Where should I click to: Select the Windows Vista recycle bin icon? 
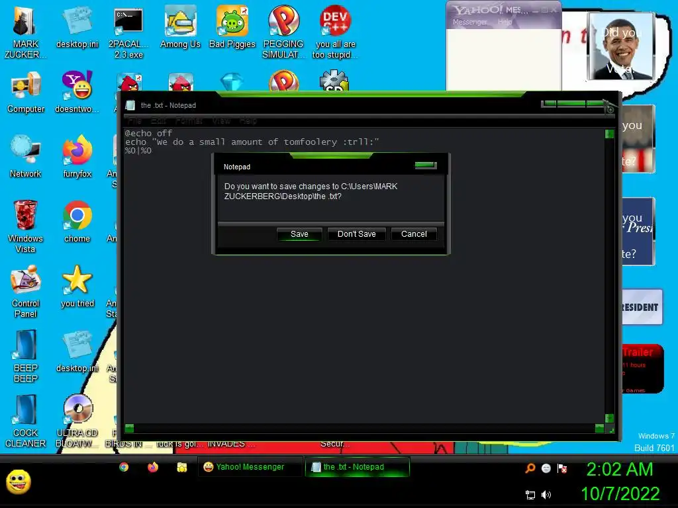[x=25, y=227]
